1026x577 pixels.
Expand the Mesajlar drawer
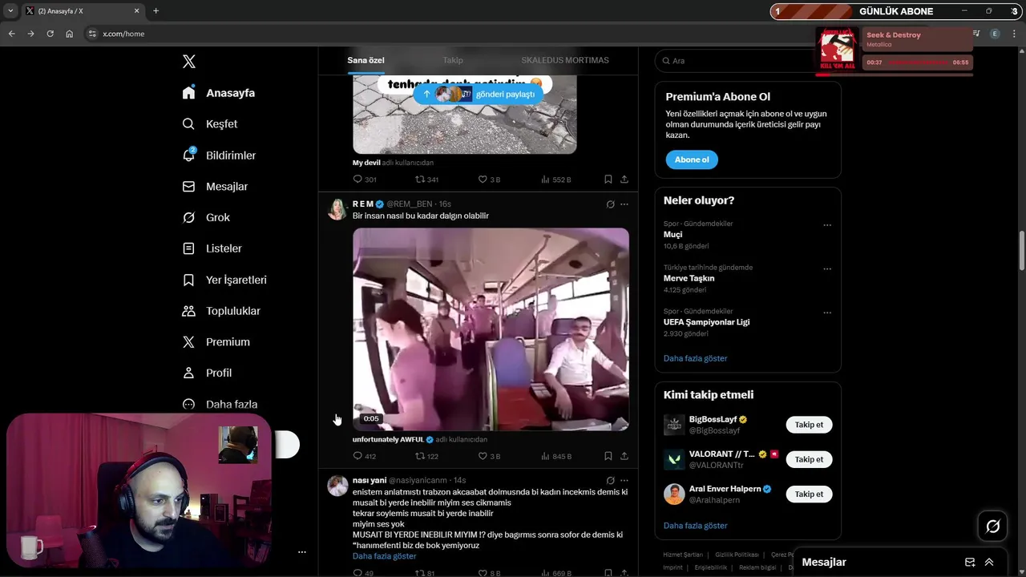click(x=989, y=563)
